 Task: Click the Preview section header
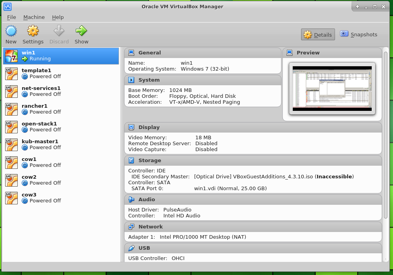tap(332, 53)
